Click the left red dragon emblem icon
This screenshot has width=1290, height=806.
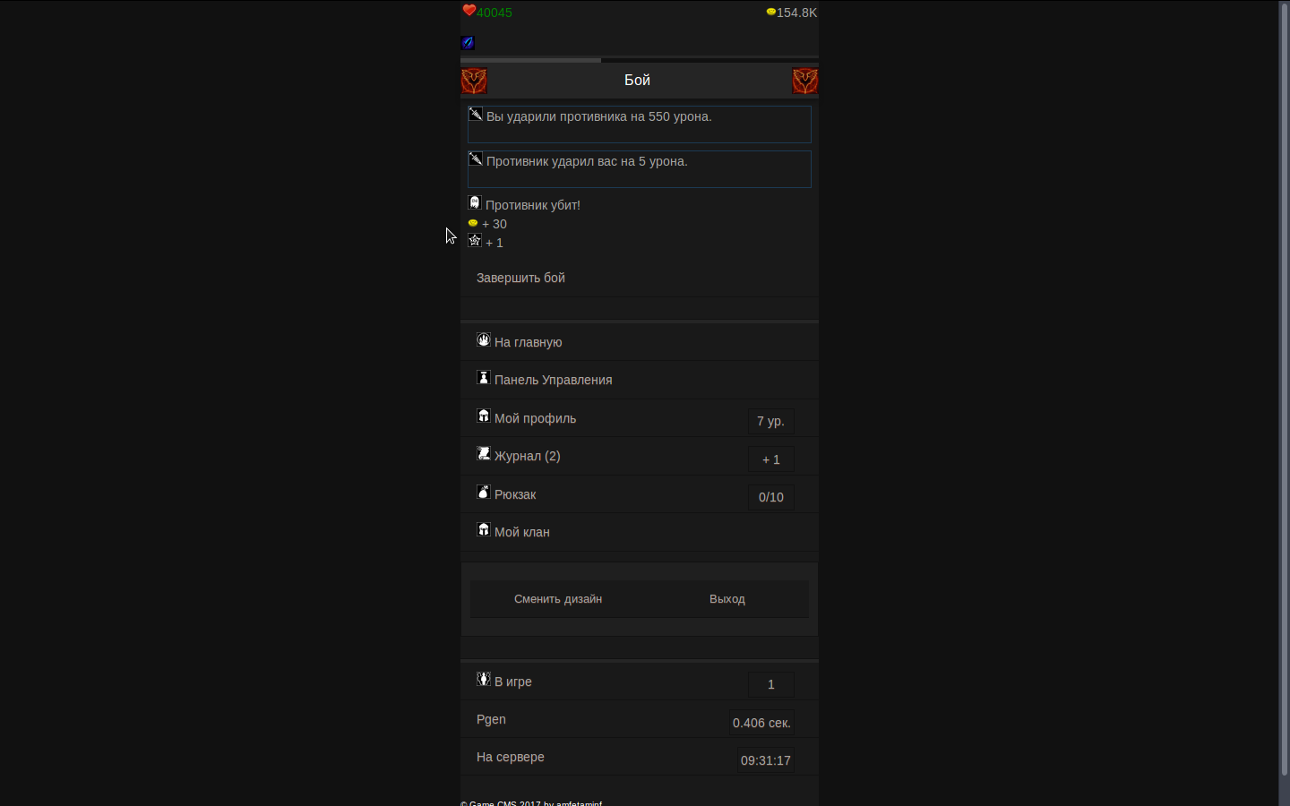click(474, 81)
